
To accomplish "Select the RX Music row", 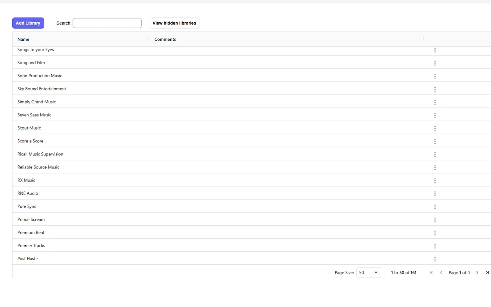I will coord(252,180).
